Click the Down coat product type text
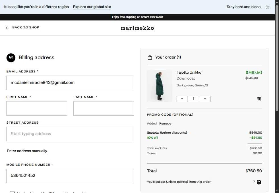279x193 pixels. [x=186, y=78]
